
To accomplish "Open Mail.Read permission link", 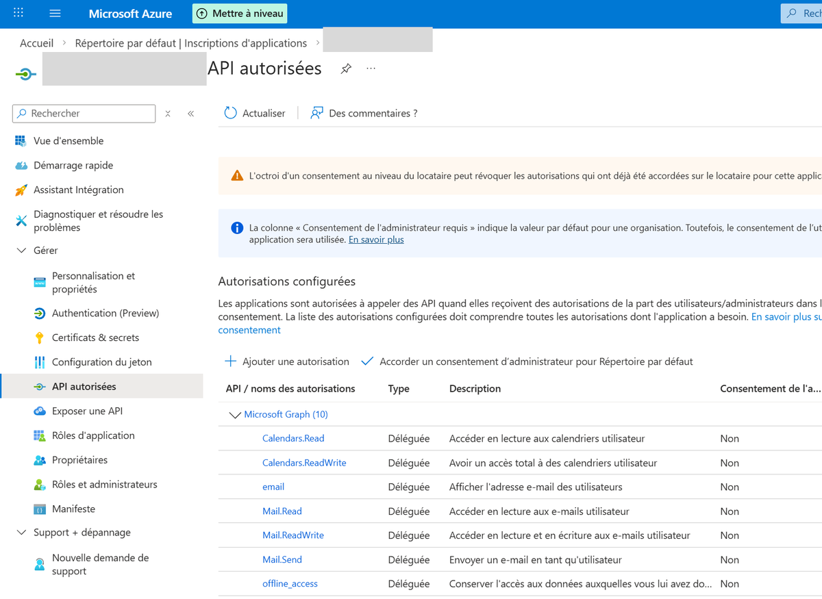I will click(282, 511).
